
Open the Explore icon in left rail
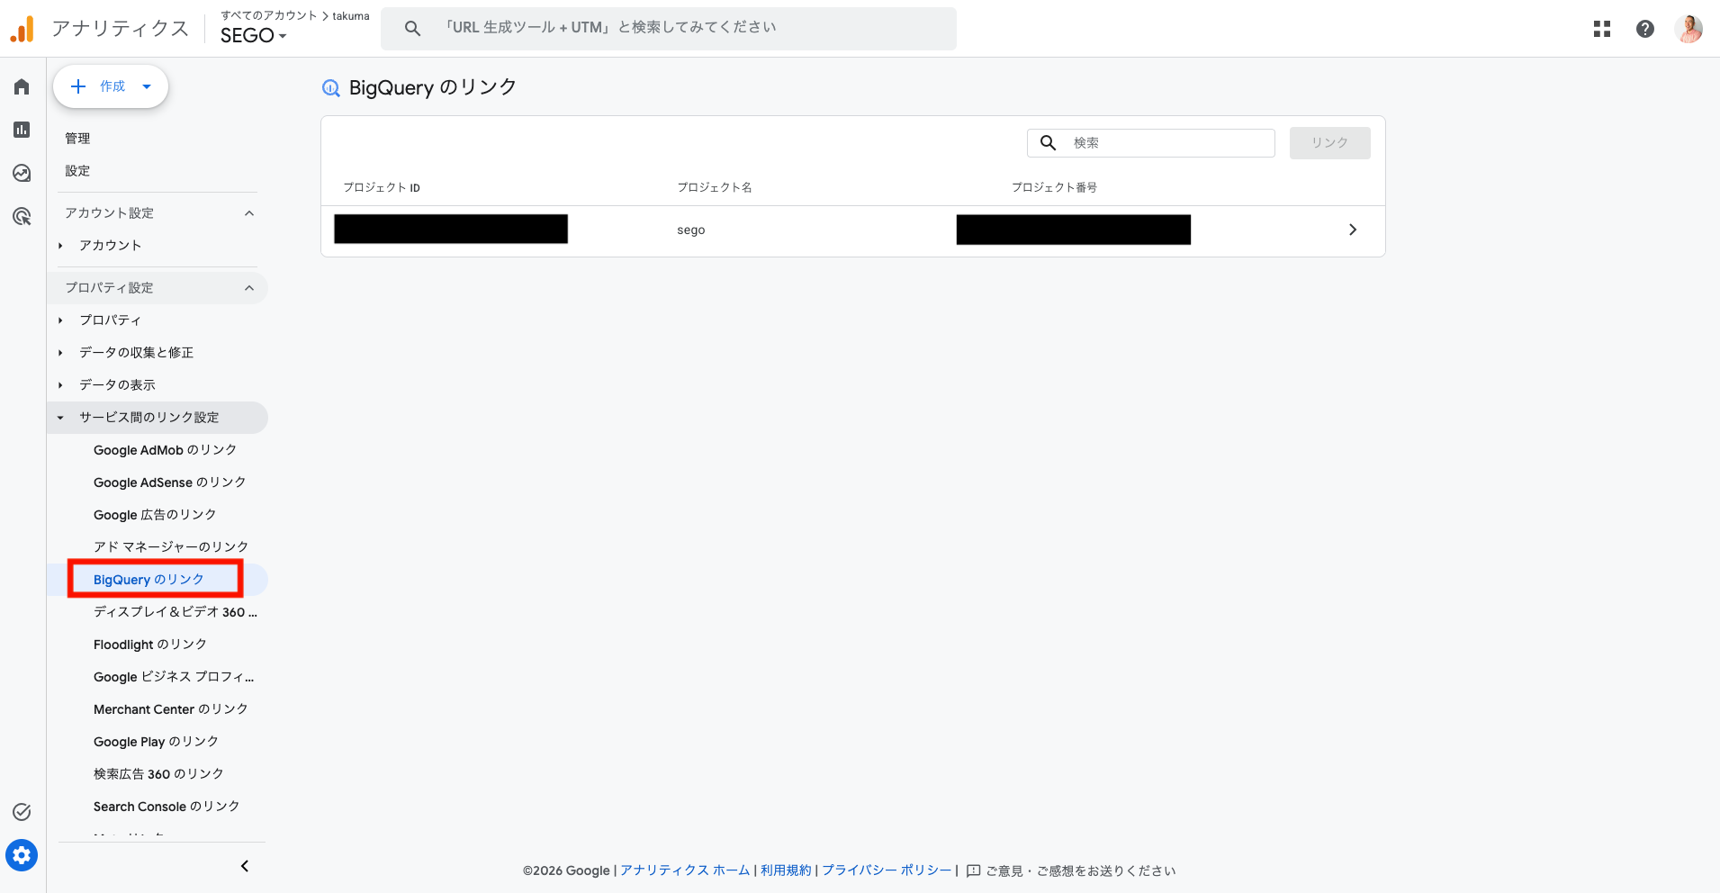click(22, 173)
